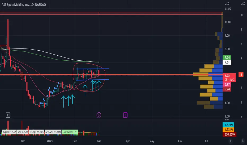Click the AvgVol: 1.52M indicator label
This screenshot has width=247, height=145.
point(9,132)
